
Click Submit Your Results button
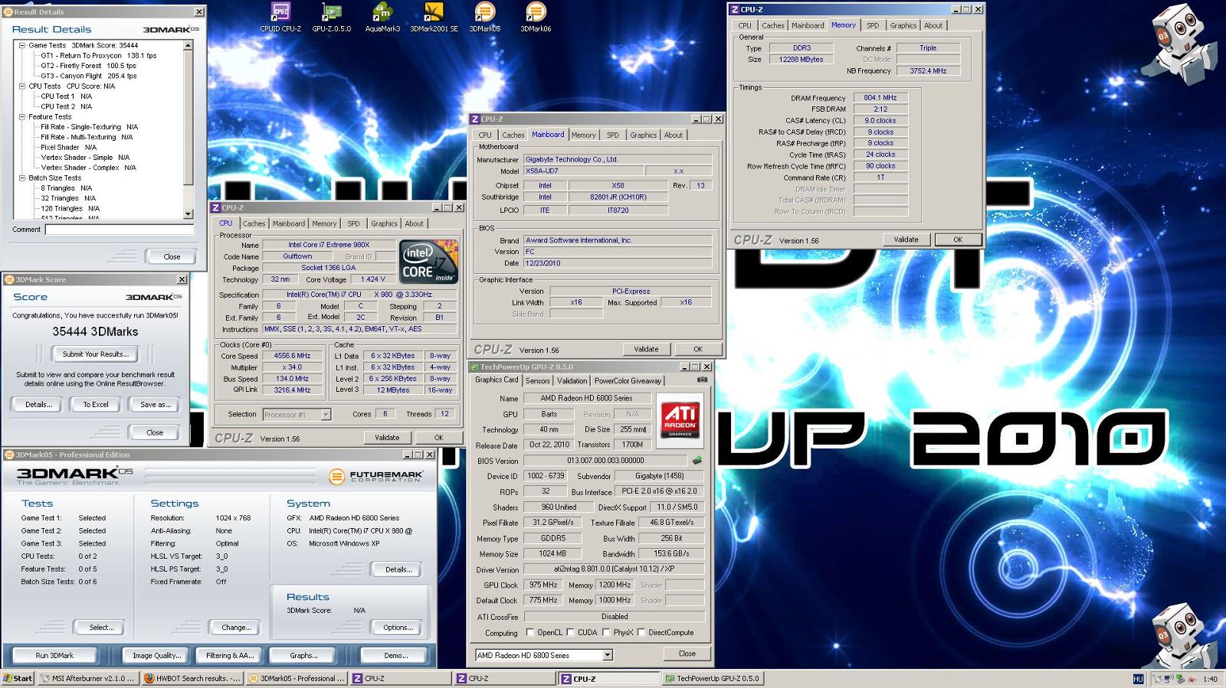pyautogui.click(x=95, y=354)
